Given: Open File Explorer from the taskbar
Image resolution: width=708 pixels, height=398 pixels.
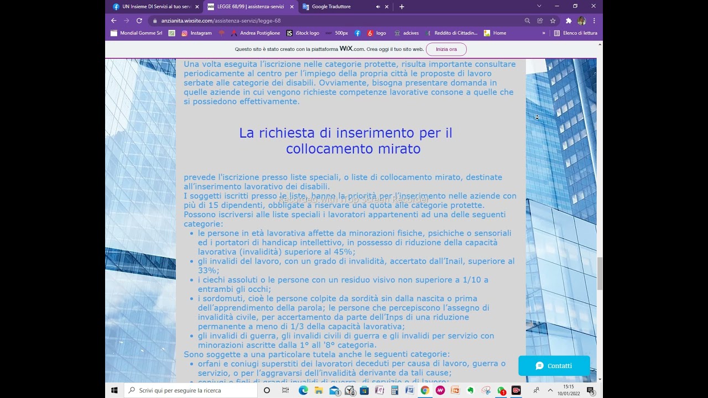Looking at the screenshot, I should (319, 390).
